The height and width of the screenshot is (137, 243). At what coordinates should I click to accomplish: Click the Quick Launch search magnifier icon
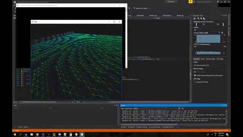pyautogui.click(x=218, y=2)
